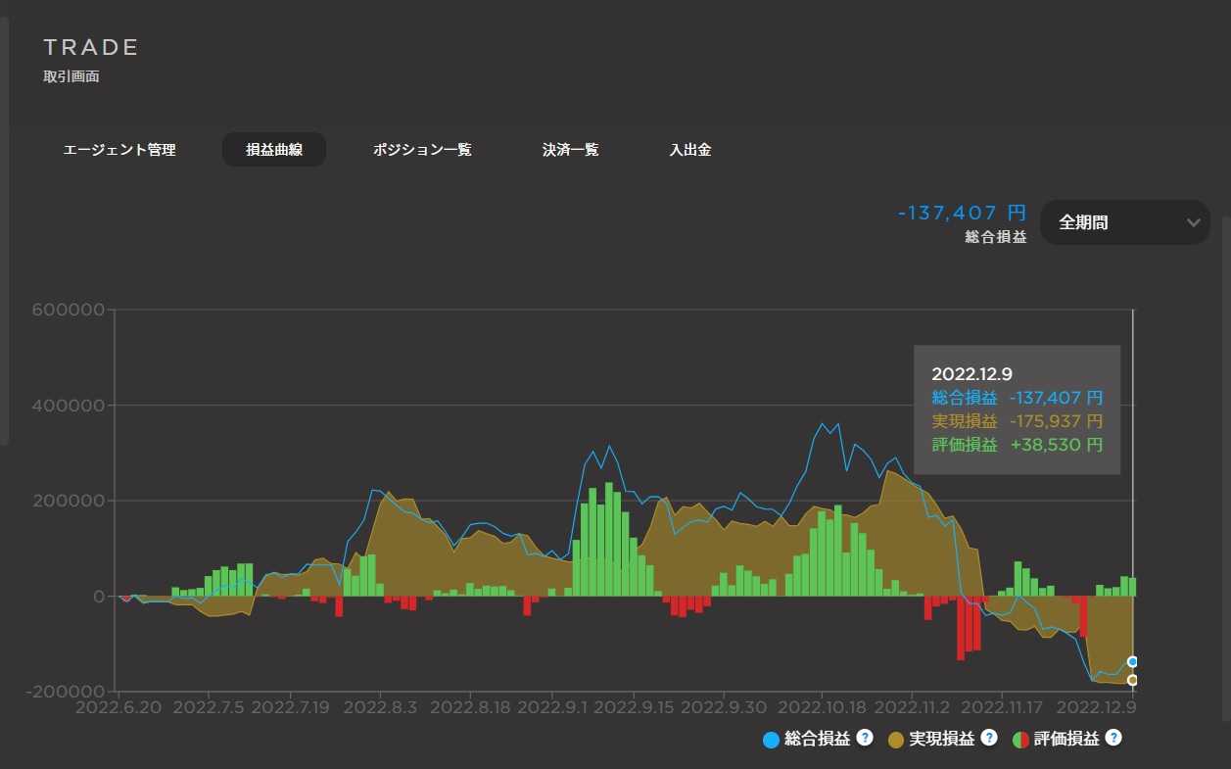Click the red-green 評価損益 legend dot
1231x769 pixels.
[1020, 740]
